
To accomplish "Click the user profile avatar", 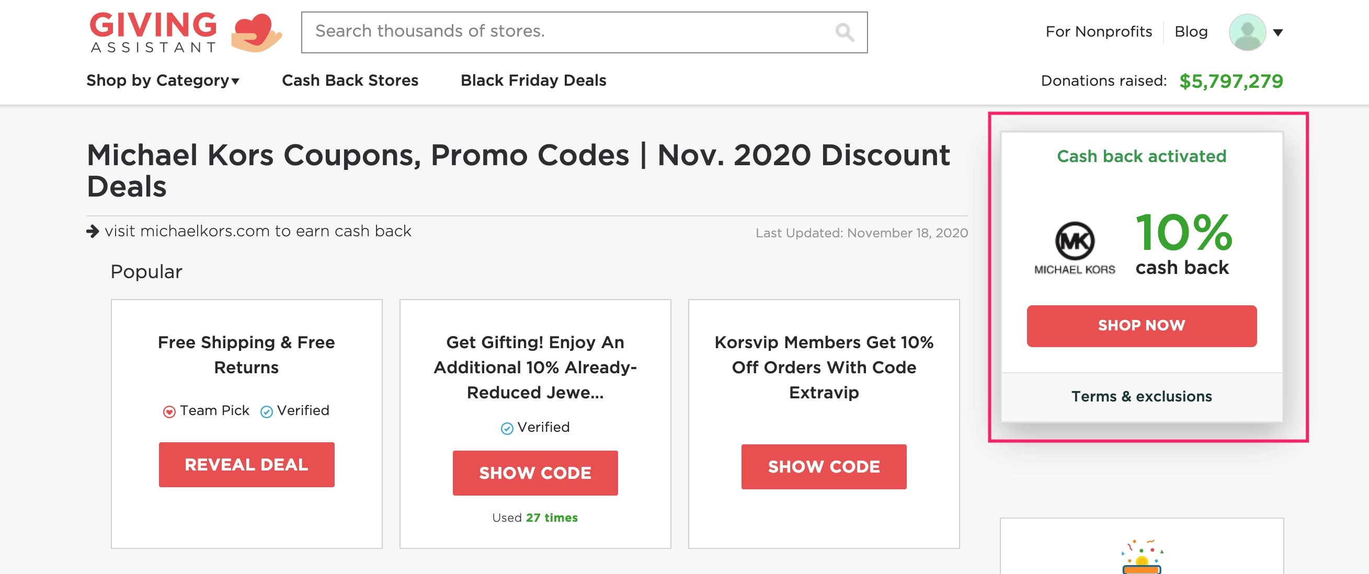I will (x=1247, y=32).
